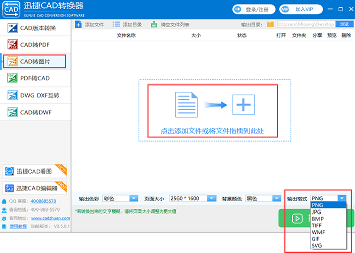Click the 咨询热线 headset icon
This screenshot has height=253, width=355.
tap(4, 210)
